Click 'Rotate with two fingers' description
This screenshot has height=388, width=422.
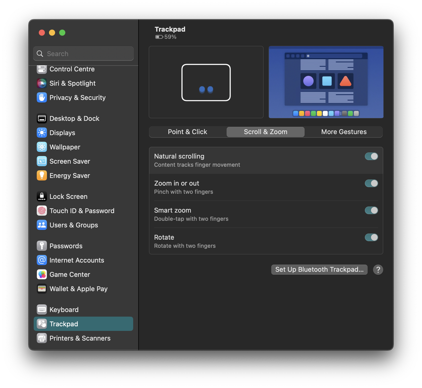tap(185, 246)
